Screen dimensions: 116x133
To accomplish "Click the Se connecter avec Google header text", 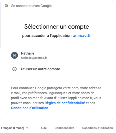I will pos(31,6).
